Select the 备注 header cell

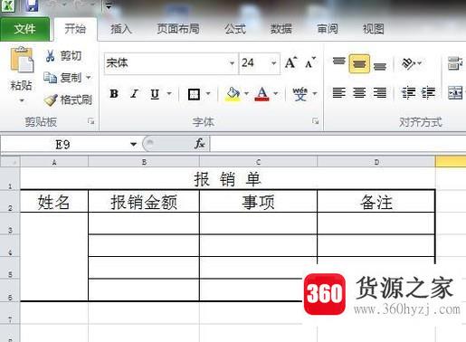point(376,201)
